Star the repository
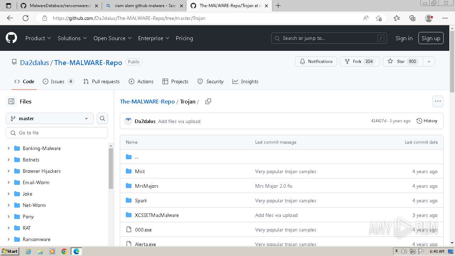455x256 pixels. pyautogui.click(x=403, y=62)
